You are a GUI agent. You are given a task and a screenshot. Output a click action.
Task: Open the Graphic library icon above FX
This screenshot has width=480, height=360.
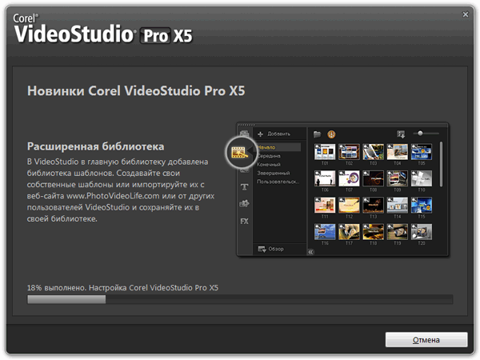click(244, 203)
